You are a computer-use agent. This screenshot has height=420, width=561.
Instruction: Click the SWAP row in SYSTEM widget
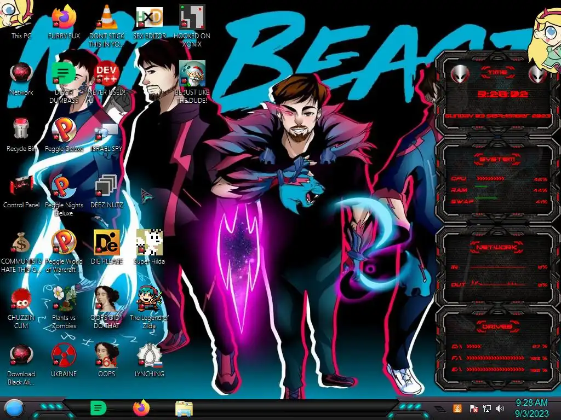(x=500, y=201)
